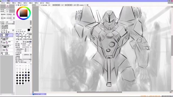Create a new normal layer
Image resolution: width=173 pixels, height=97 pixels.
pyautogui.click(x=2, y=30)
